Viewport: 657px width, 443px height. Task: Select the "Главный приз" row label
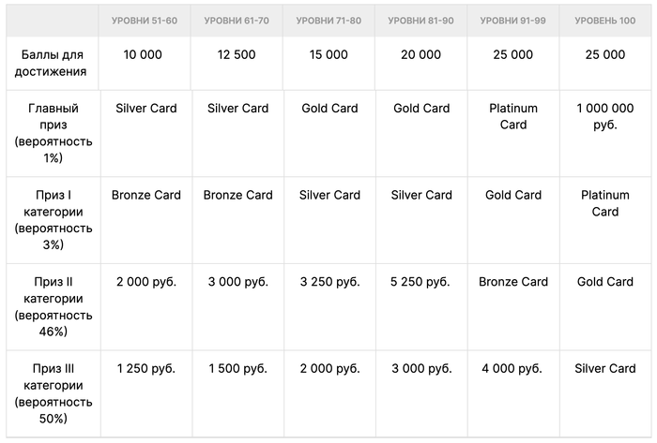tap(53, 133)
